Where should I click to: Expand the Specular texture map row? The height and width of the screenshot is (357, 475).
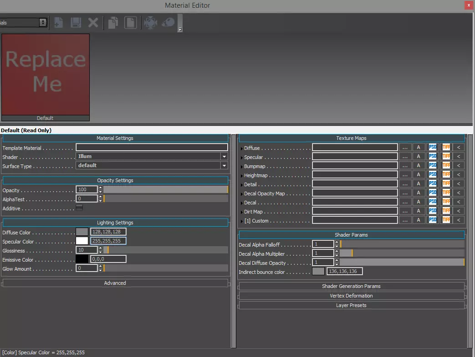coord(242,158)
